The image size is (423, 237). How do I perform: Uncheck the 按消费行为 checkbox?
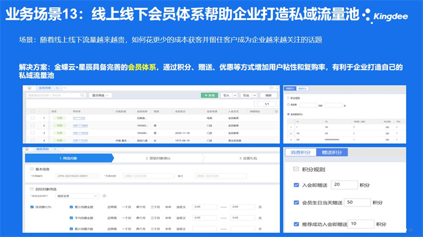click(x=32, y=207)
